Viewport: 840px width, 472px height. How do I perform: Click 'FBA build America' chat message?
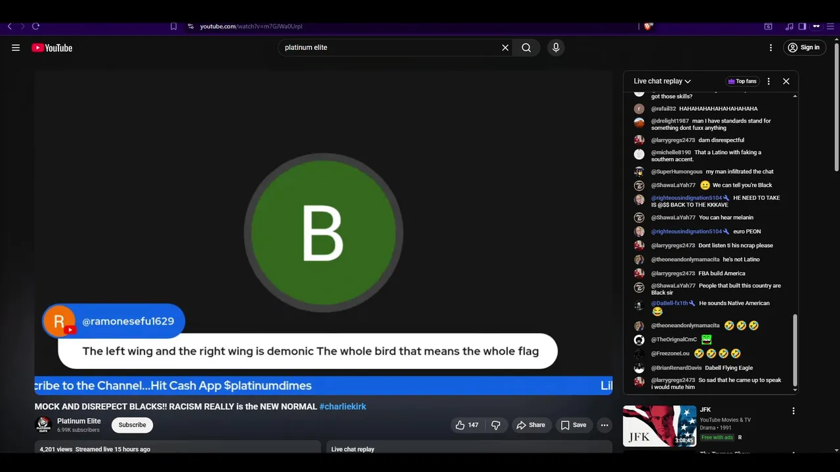(722, 273)
